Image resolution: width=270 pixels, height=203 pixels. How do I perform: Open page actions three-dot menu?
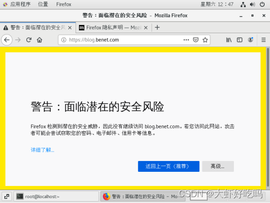tap(186, 40)
